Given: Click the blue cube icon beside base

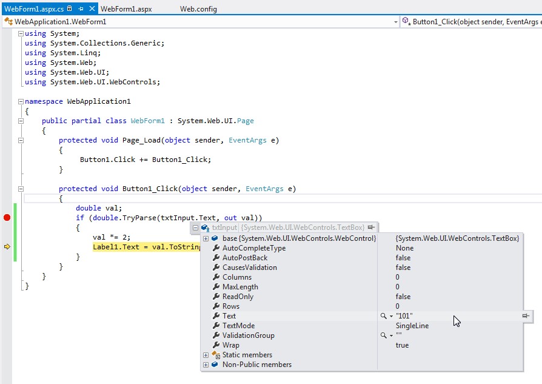Looking at the screenshot, I should (x=215, y=238).
